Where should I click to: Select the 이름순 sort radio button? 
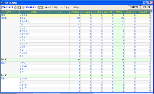pos(62,7)
